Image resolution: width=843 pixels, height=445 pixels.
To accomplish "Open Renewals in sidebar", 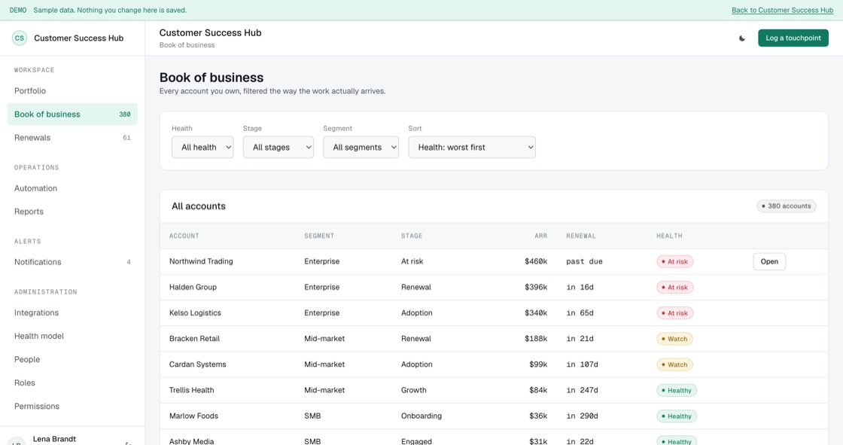I will 72,138.
